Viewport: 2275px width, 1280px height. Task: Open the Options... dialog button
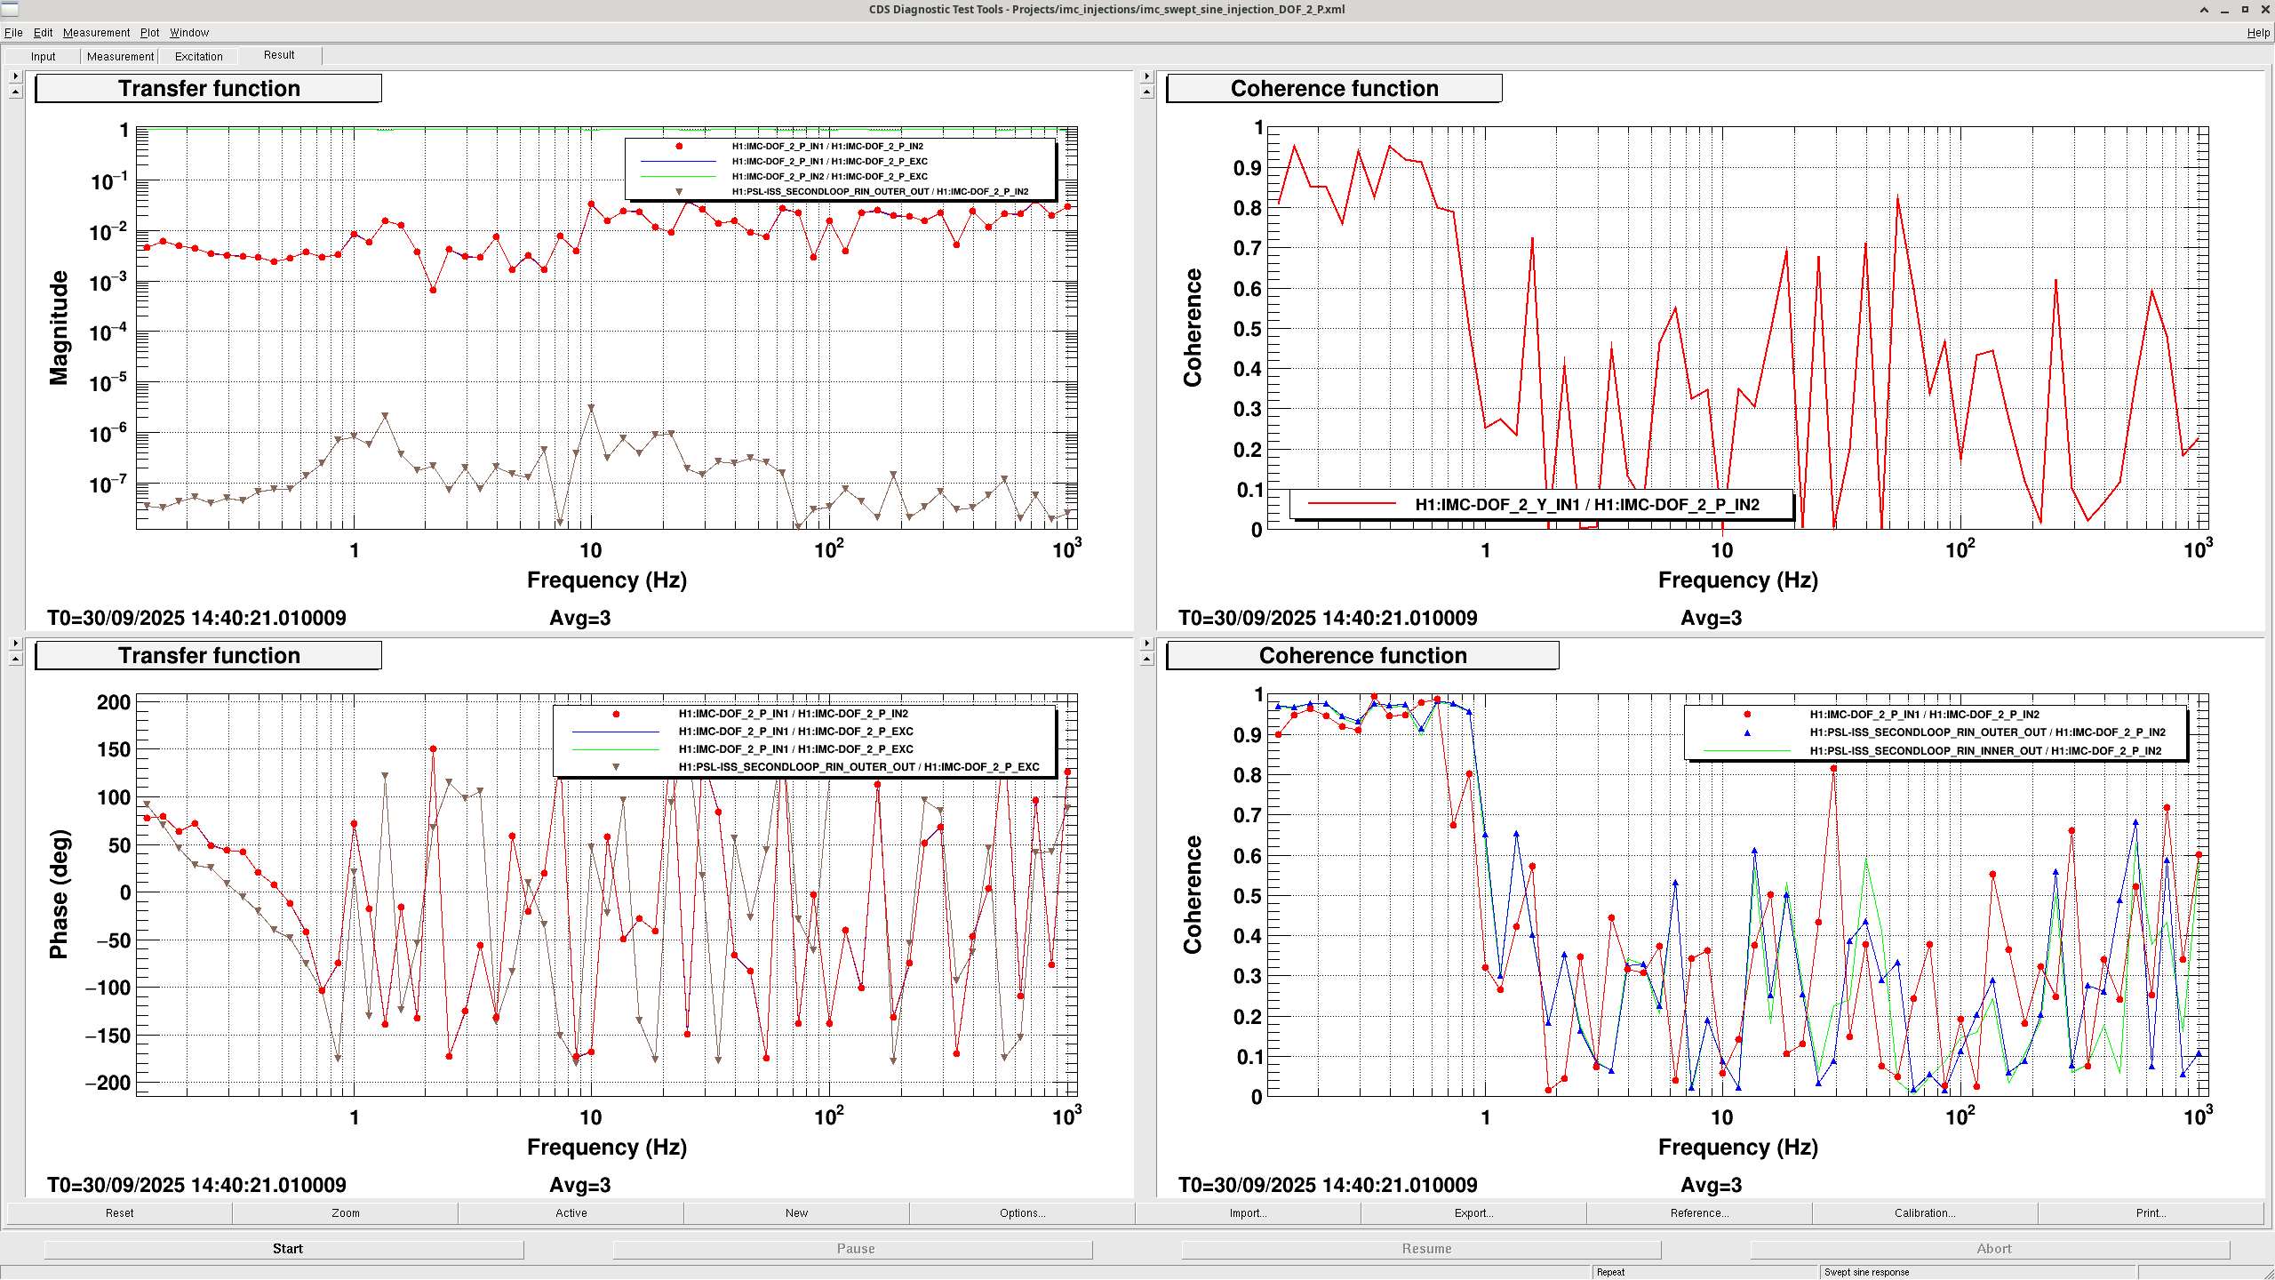tap(1022, 1212)
